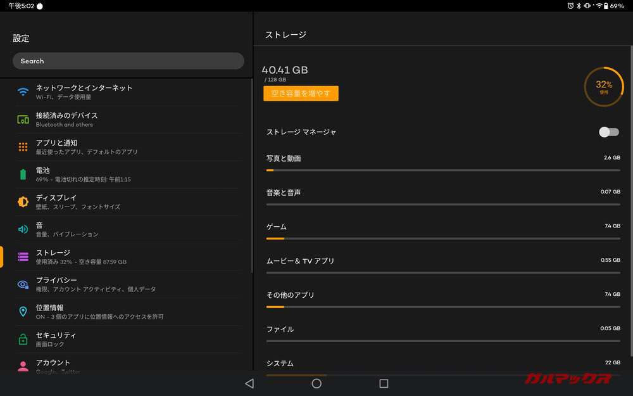
Task: Click the location pin icon
Action: click(x=23, y=312)
